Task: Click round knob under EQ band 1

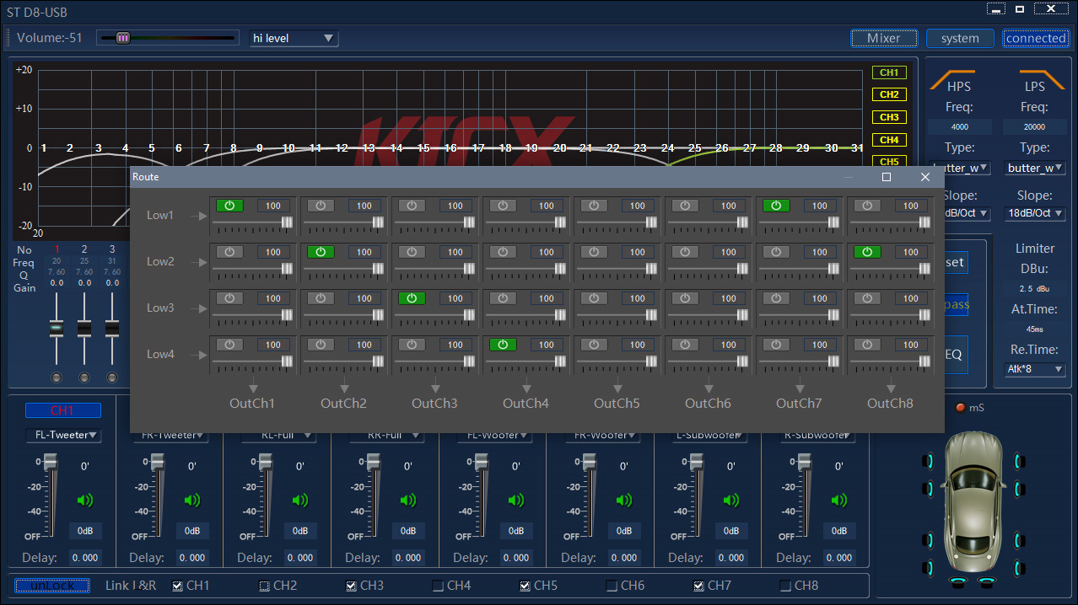Action: point(57,377)
